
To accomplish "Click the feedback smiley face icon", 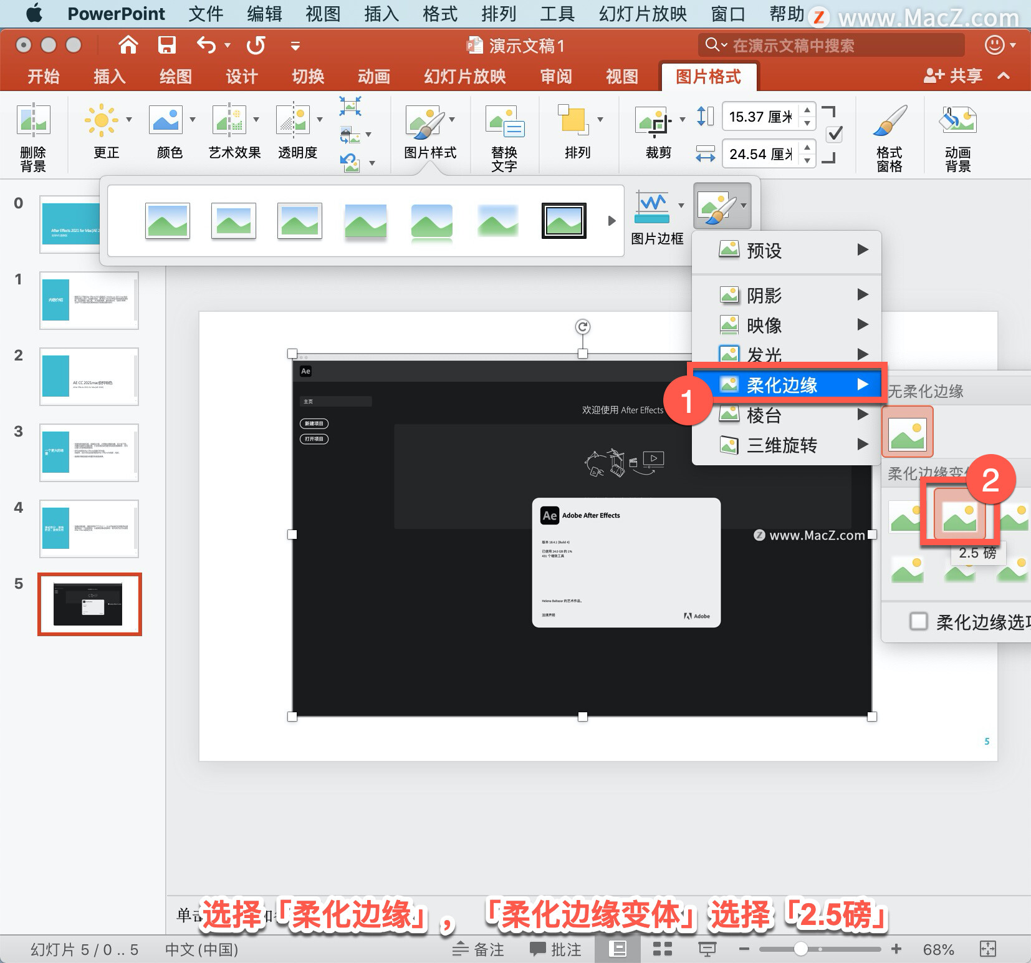I will pyautogui.click(x=994, y=45).
